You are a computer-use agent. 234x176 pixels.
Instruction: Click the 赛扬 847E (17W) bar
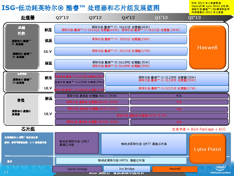92,109
